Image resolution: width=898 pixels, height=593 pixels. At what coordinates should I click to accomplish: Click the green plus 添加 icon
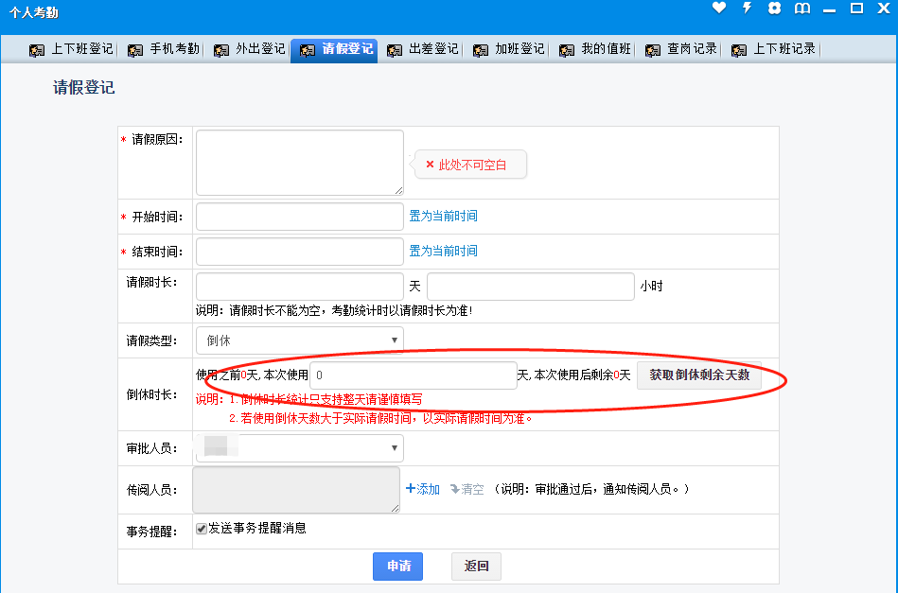click(411, 489)
